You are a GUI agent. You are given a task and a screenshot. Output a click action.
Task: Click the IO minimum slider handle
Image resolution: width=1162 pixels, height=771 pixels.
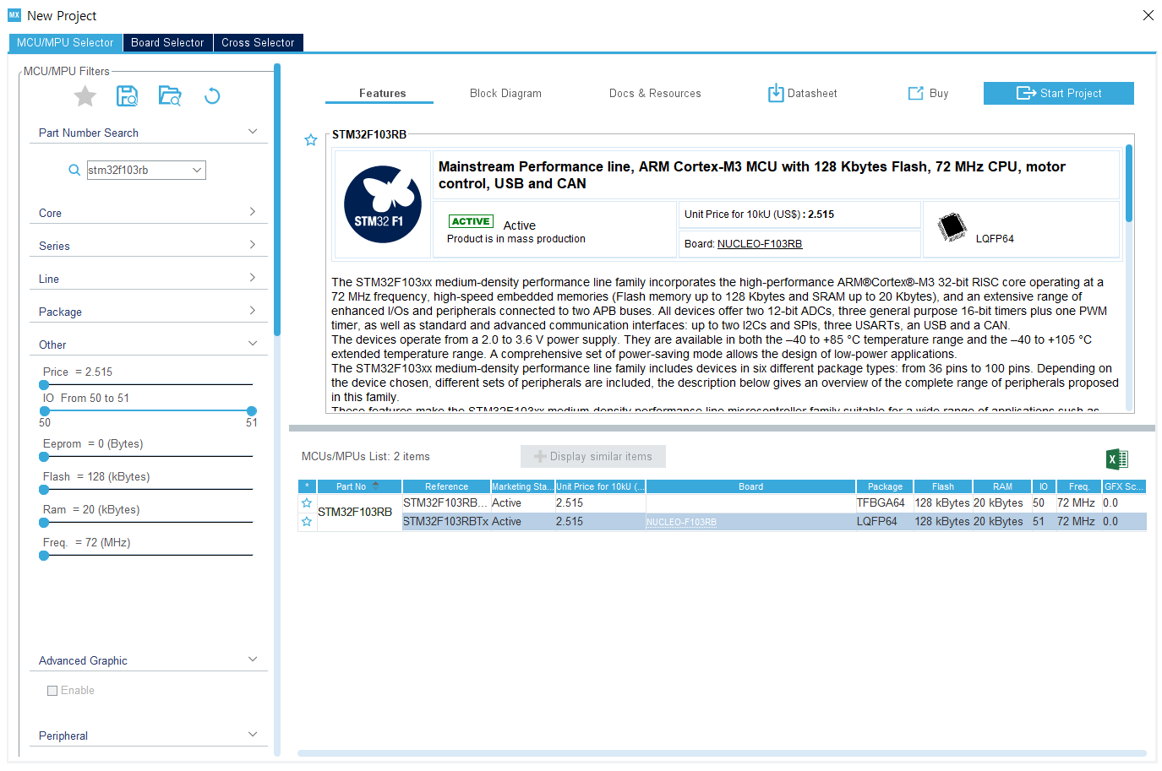coord(44,410)
